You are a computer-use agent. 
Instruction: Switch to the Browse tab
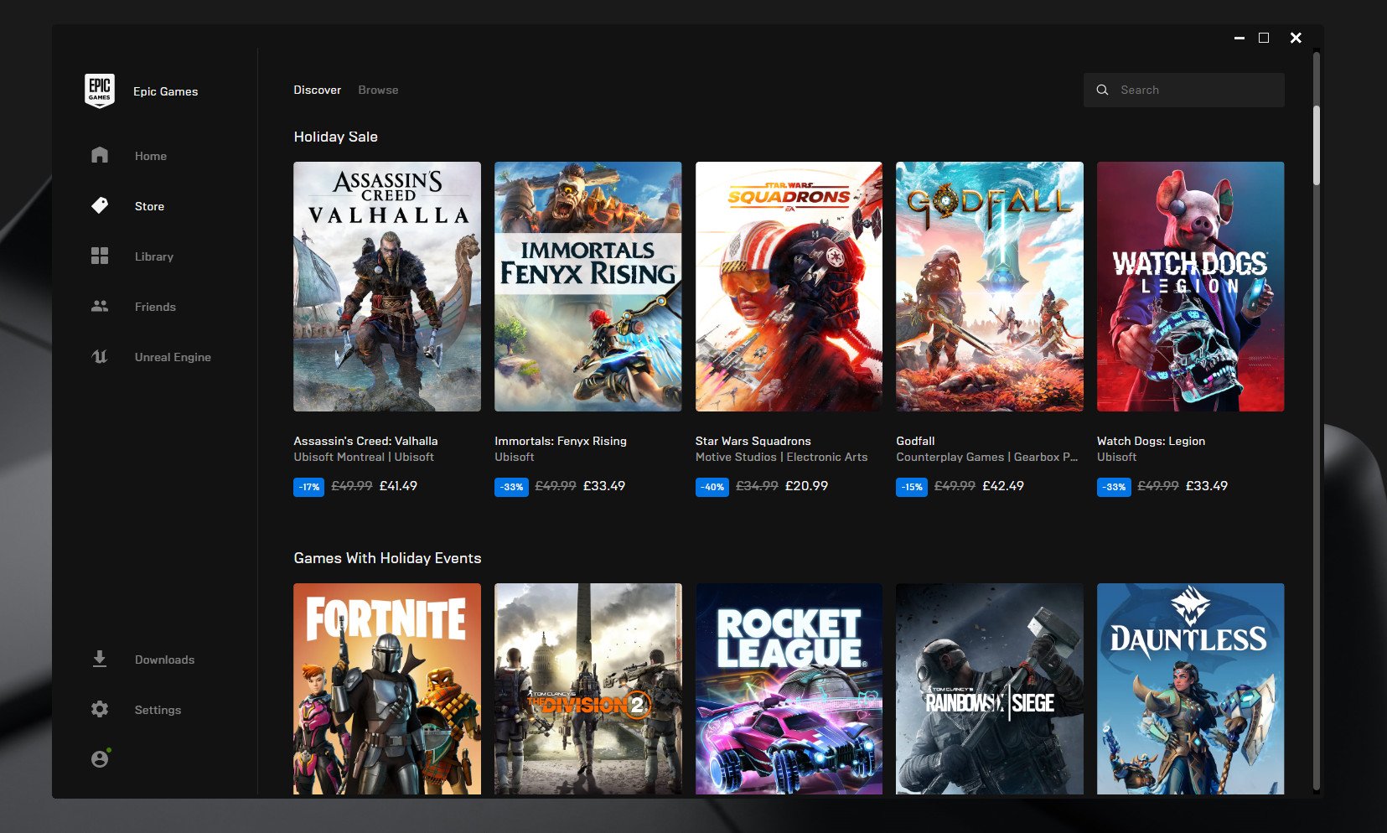coord(378,90)
